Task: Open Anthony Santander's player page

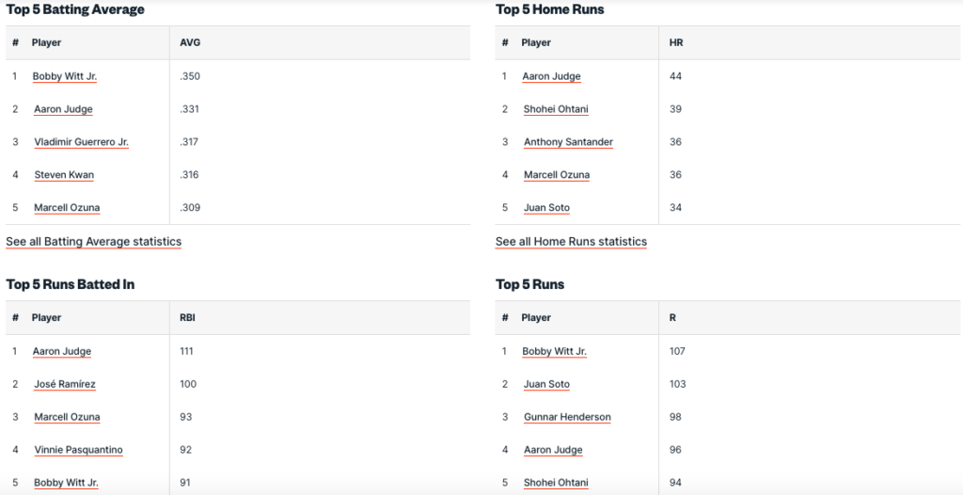Action: pyautogui.click(x=568, y=142)
